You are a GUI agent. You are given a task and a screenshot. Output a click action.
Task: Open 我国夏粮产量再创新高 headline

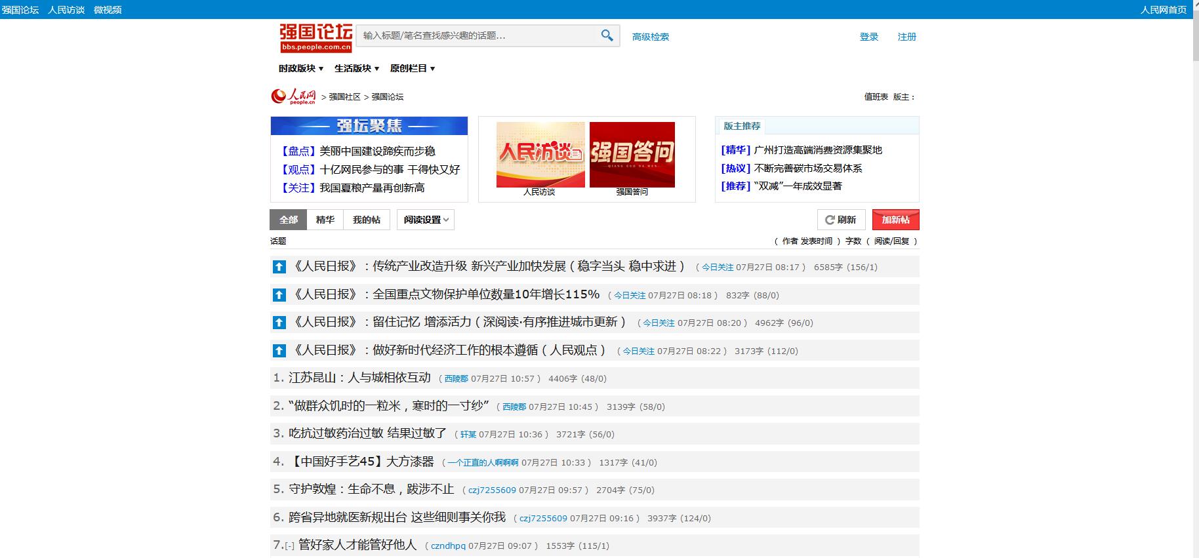[372, 188]
